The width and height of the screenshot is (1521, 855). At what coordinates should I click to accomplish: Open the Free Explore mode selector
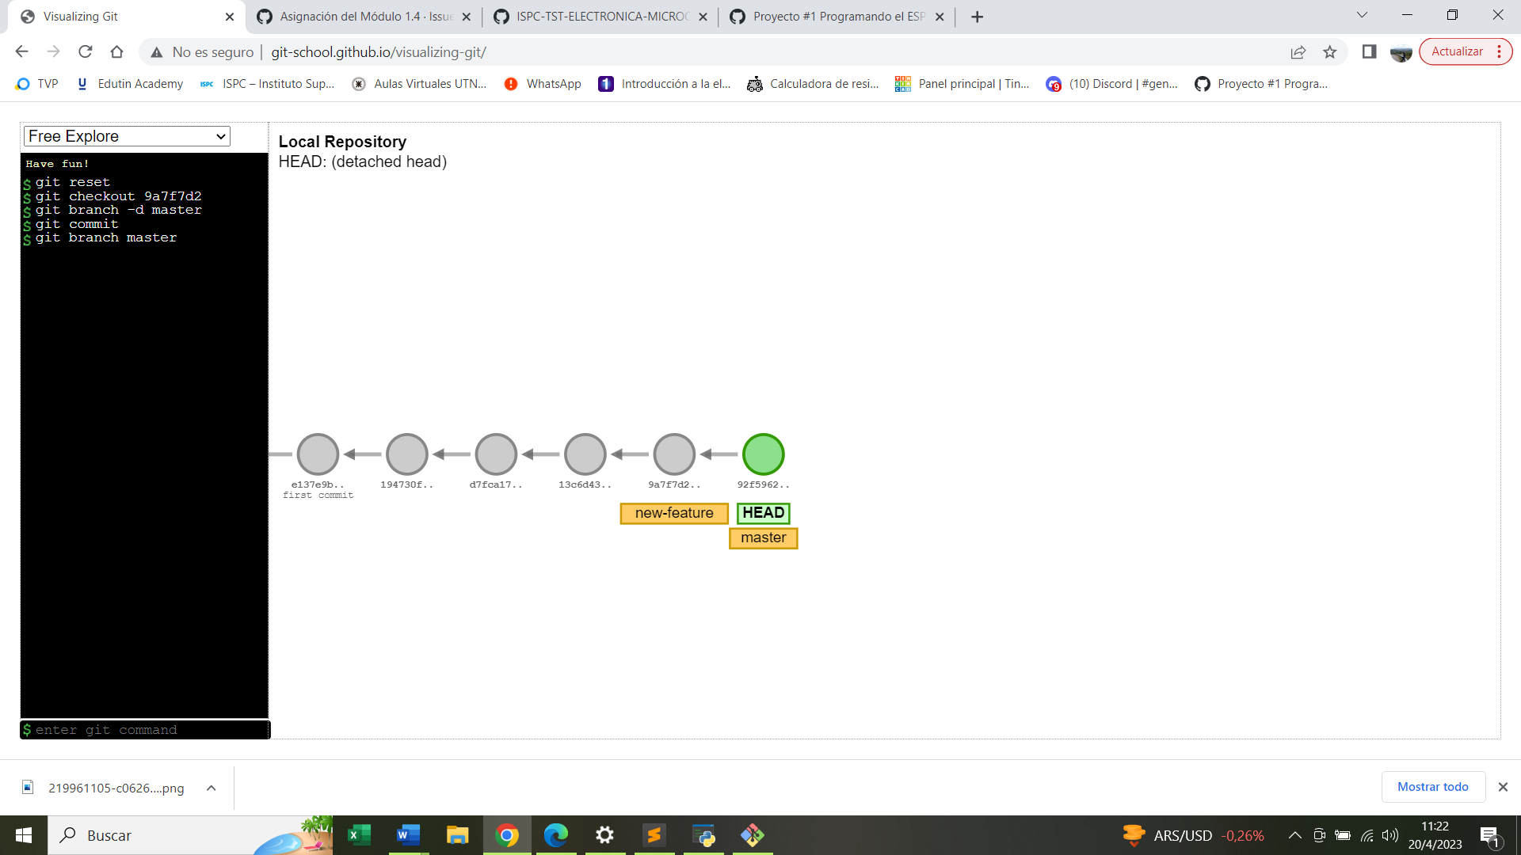[126, 136]
